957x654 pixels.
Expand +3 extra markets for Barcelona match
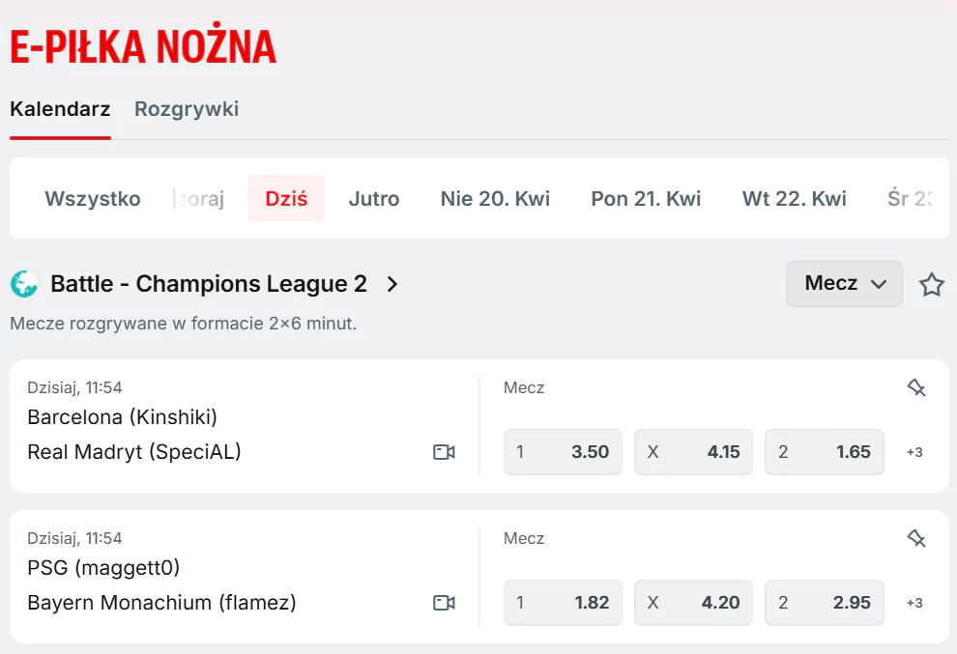[913, 452]
